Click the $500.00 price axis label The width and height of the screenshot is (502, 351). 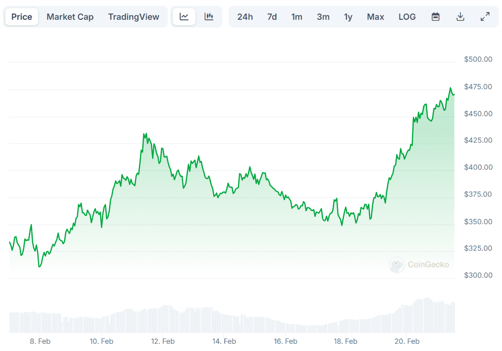pos(478,59)
